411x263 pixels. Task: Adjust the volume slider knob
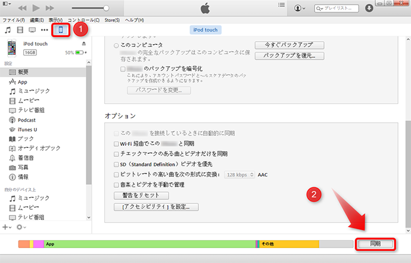point(106,8)
